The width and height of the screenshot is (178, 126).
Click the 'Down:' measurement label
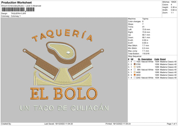point(131,37)
